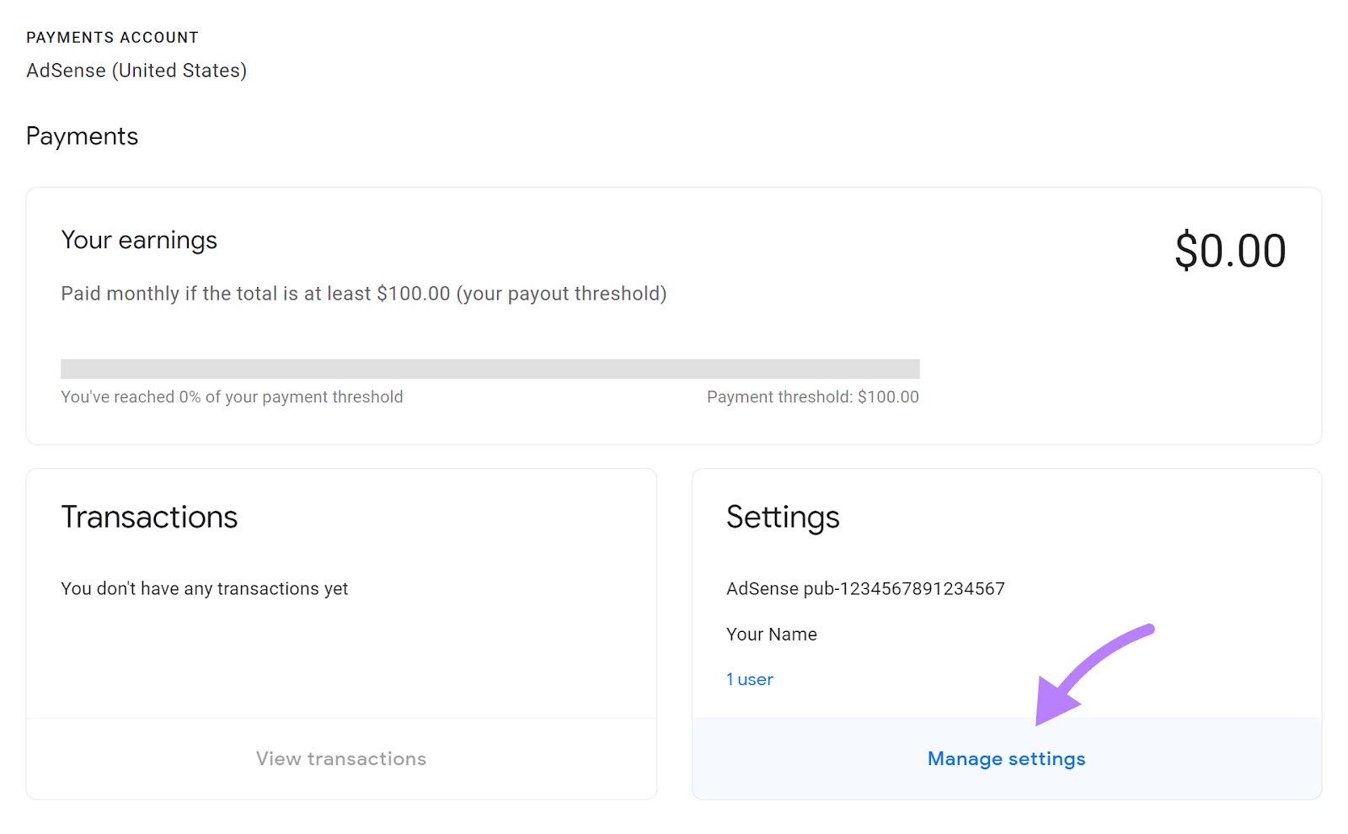Click the Your Name text
The height and width of the screenshot is (834, 1348).
pyautogui.click(x=771, y=634)
